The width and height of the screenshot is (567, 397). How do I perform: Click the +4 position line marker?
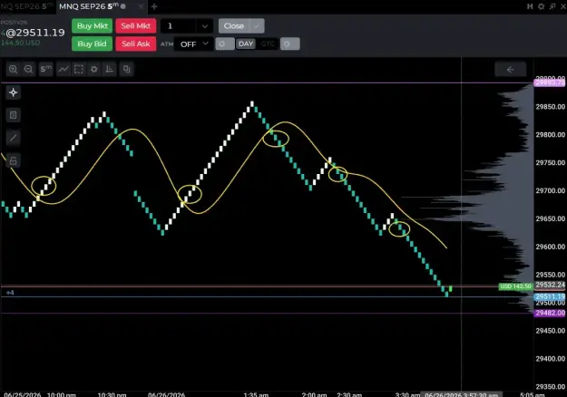click(10, 293)
